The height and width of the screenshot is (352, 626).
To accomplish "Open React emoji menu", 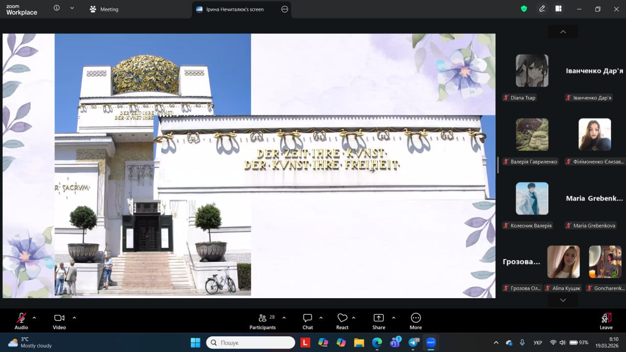I will (342, 321).
